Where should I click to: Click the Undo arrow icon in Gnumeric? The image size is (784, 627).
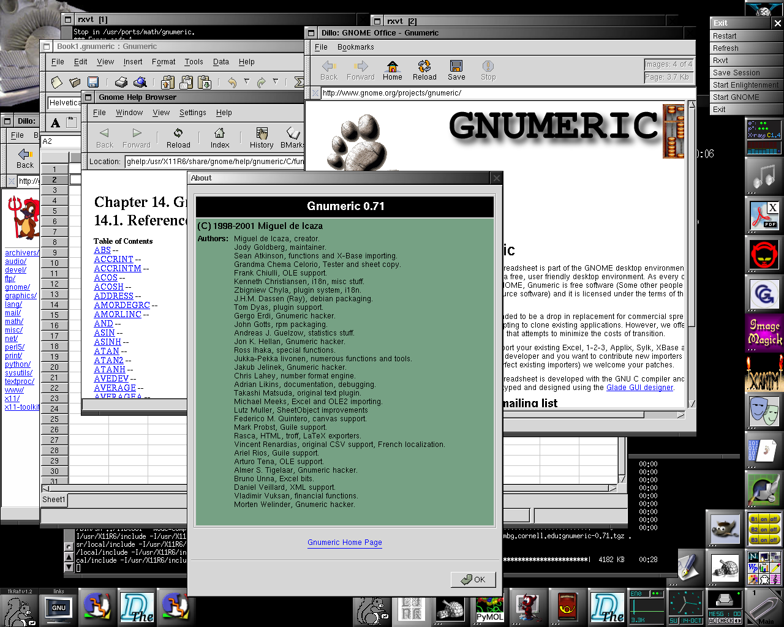[232, 82]
